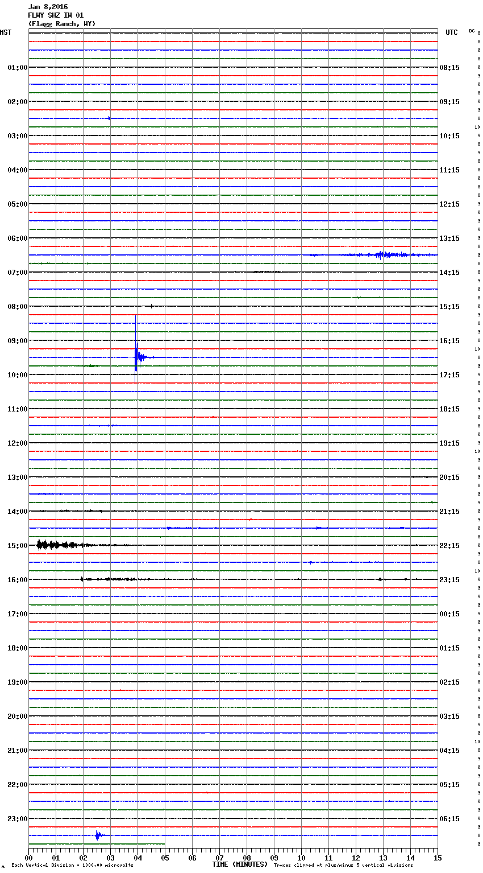
Task: Click the '18:00' MST time label
Action: coord(18,648)
